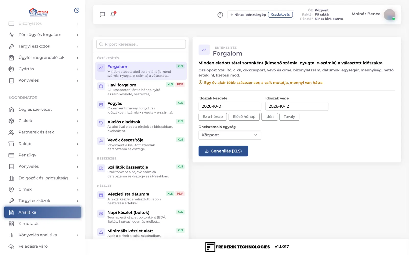This screenshot has height=255, width=409.
Task: Open the help question mark icon
Action: (220, 15)
